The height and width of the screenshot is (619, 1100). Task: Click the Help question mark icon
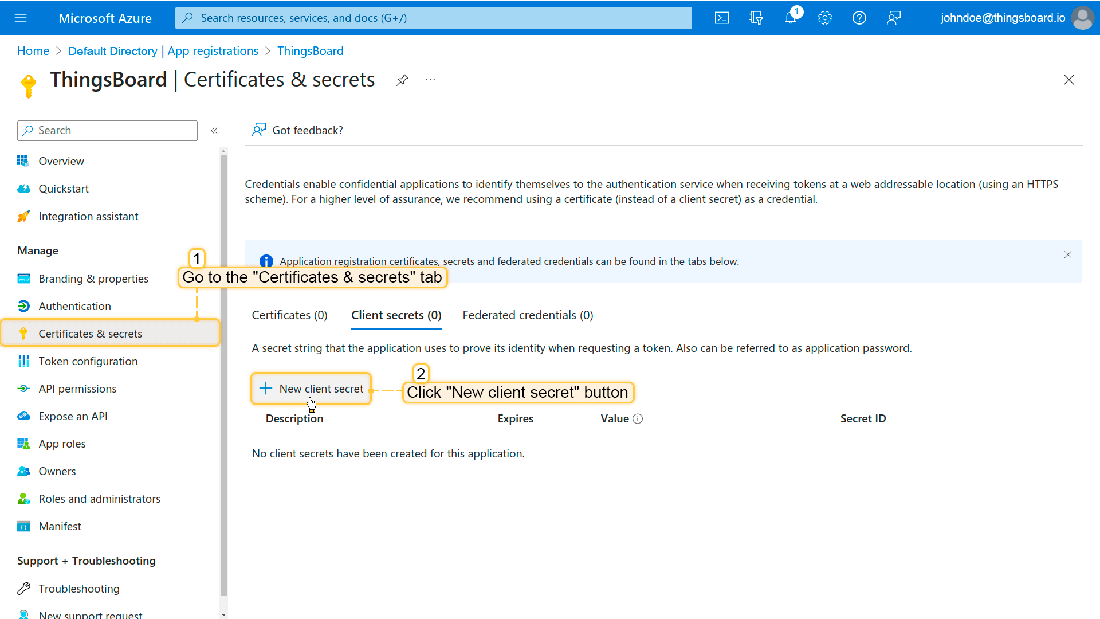click(x=859, y=18)
